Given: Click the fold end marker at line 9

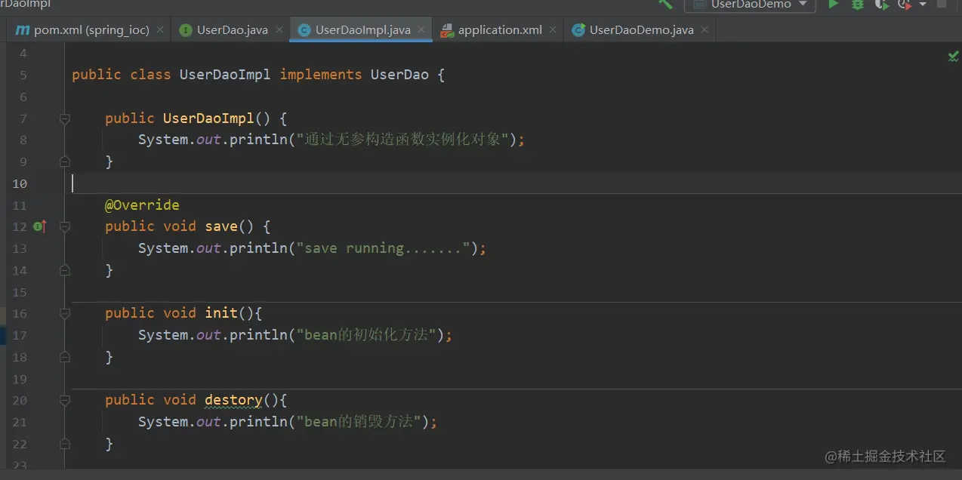Looking at the screenshot, I should pyautogui.click(x=65, y=162).
